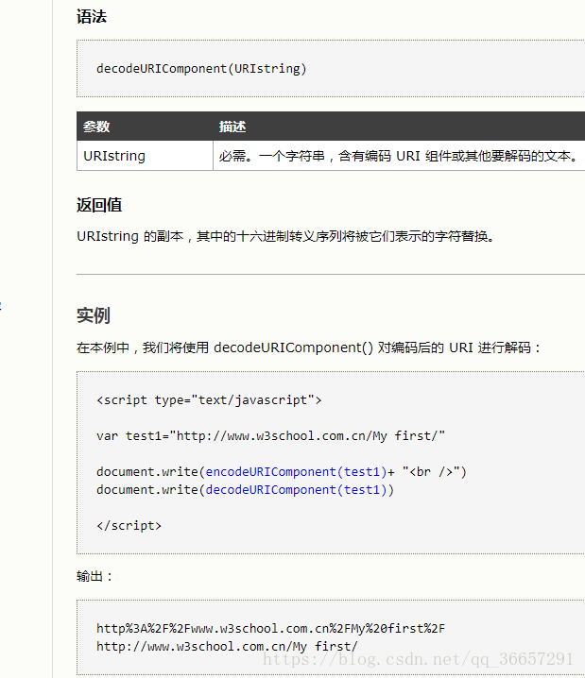Click the 输出 label
This screenshot has width=585, height=678.
click(95, 576)
